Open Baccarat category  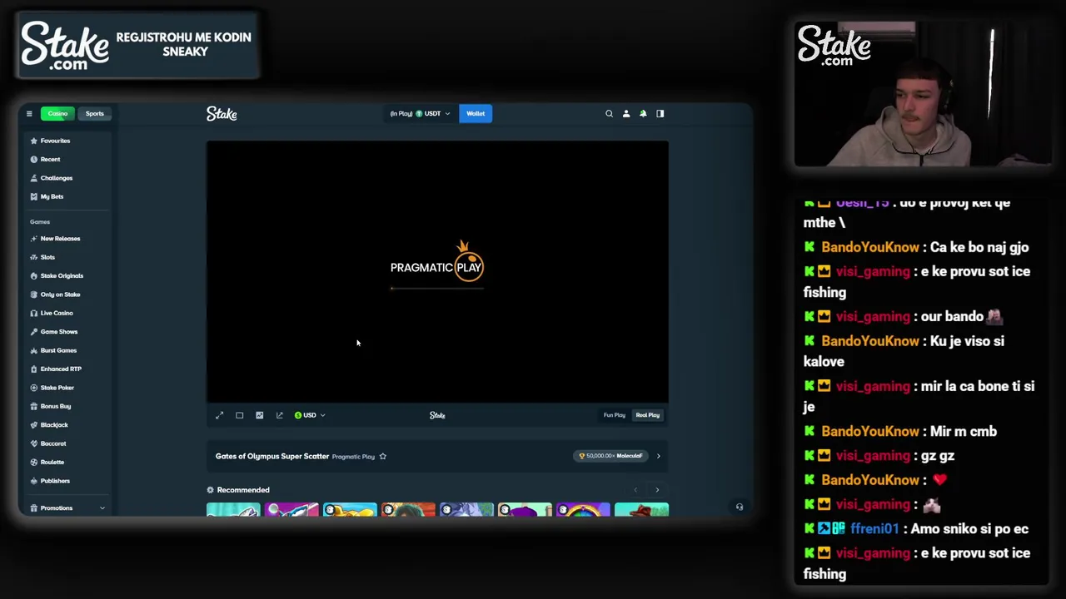pyautogui.click(x=53, y=443)
